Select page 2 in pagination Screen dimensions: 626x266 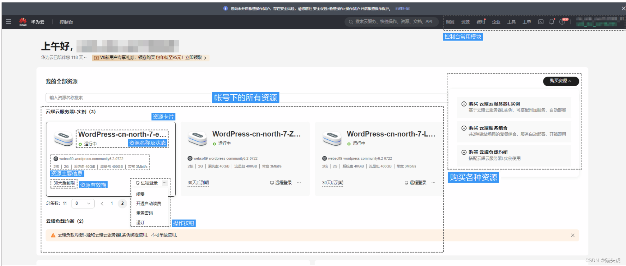coord(122,203)
